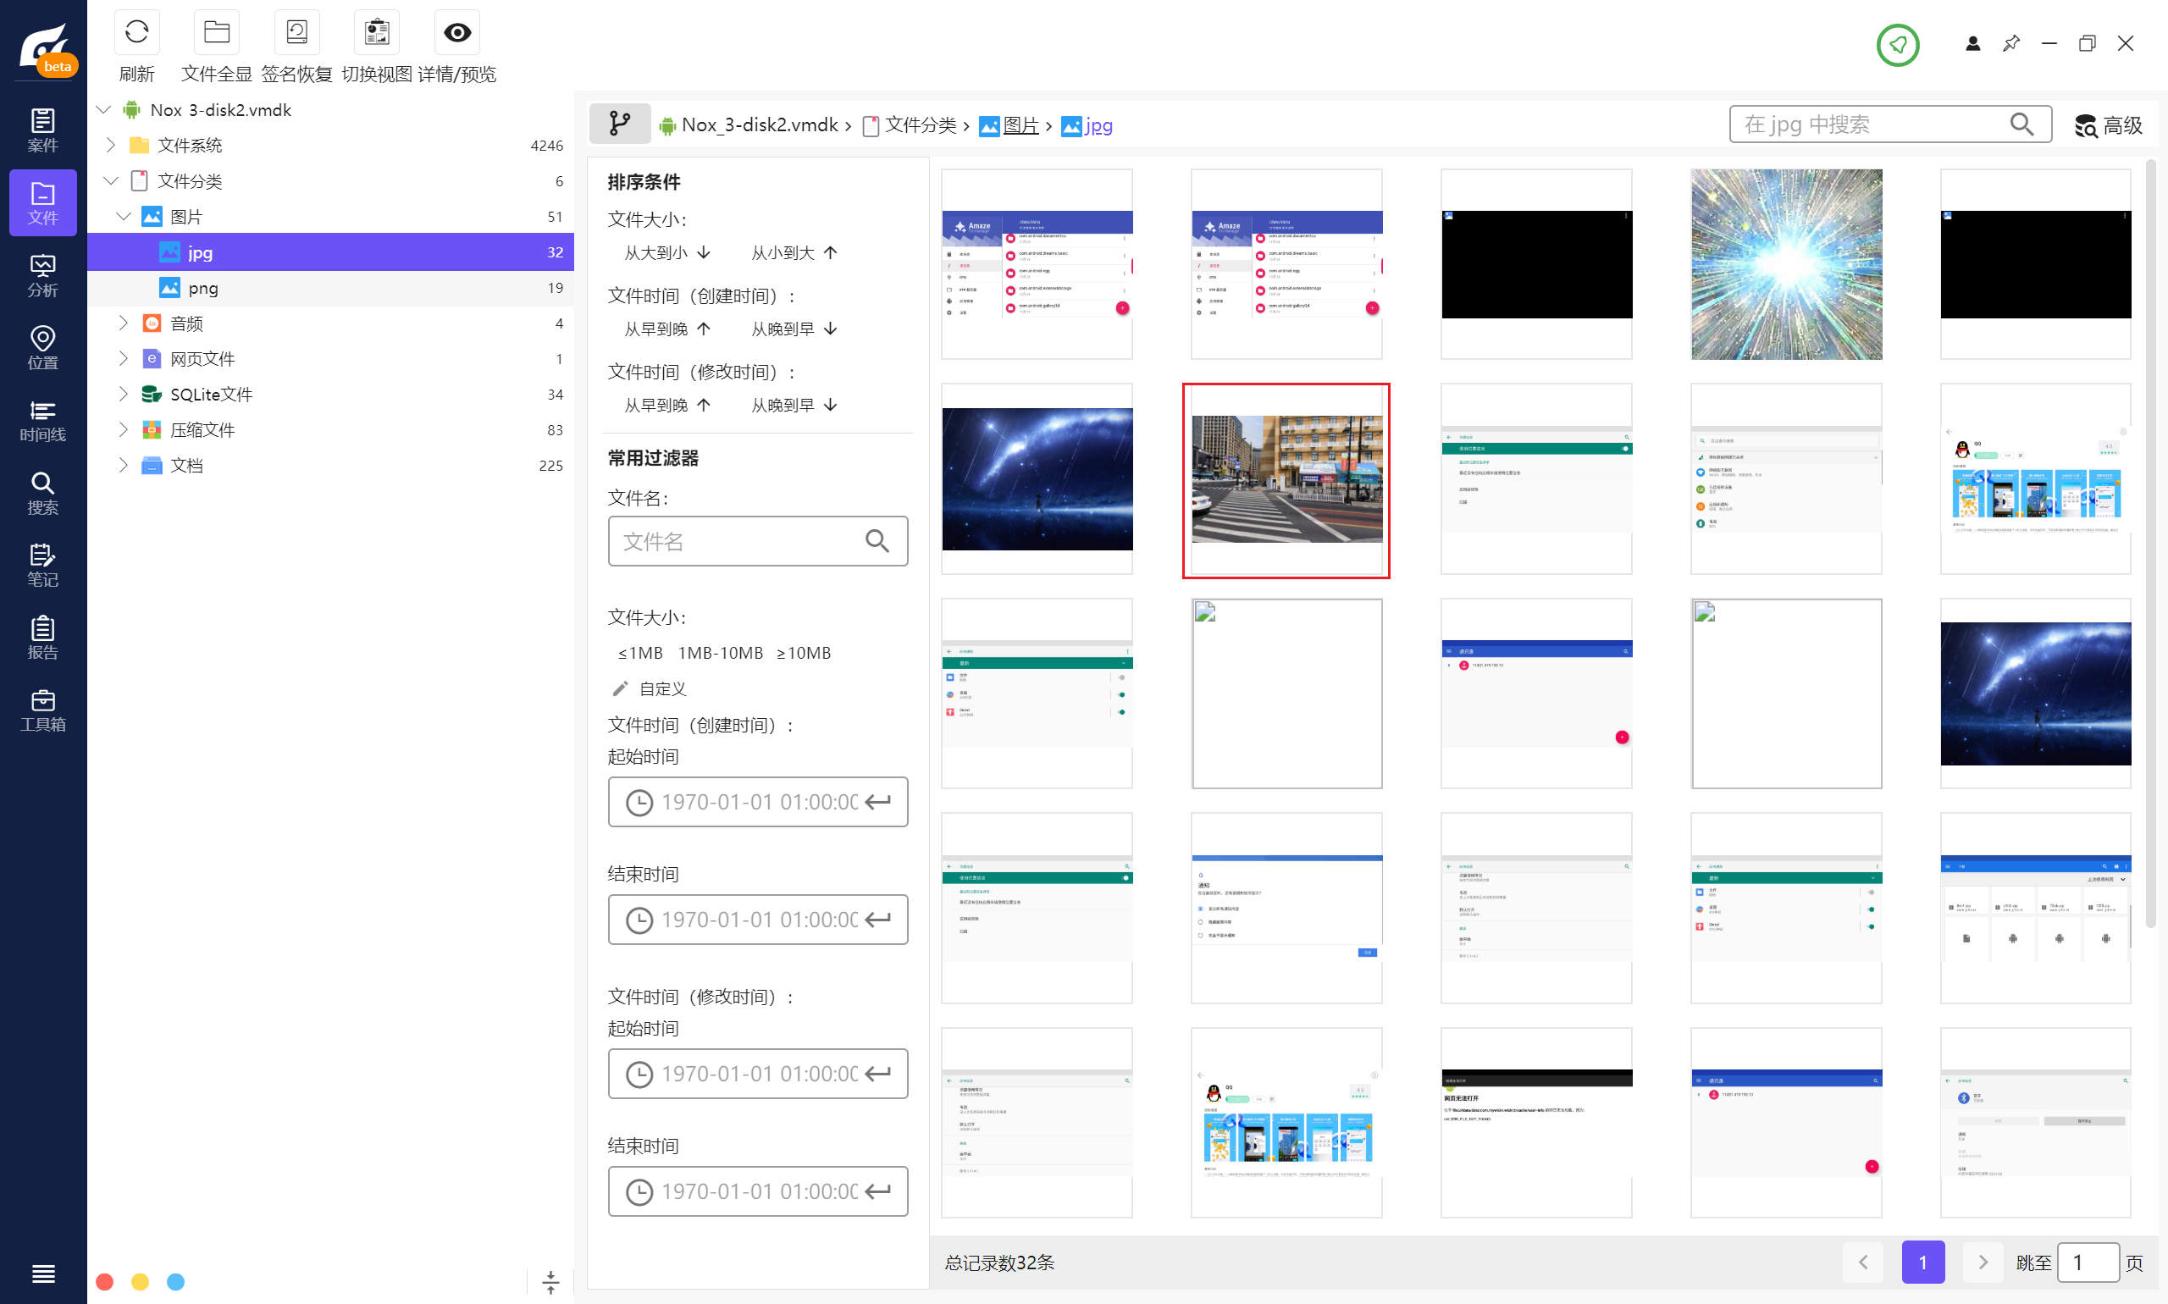The height and width of the screenshot is (1304, 2168).
Task: Open 高级 advanced search
Action: click(2108, 124)
